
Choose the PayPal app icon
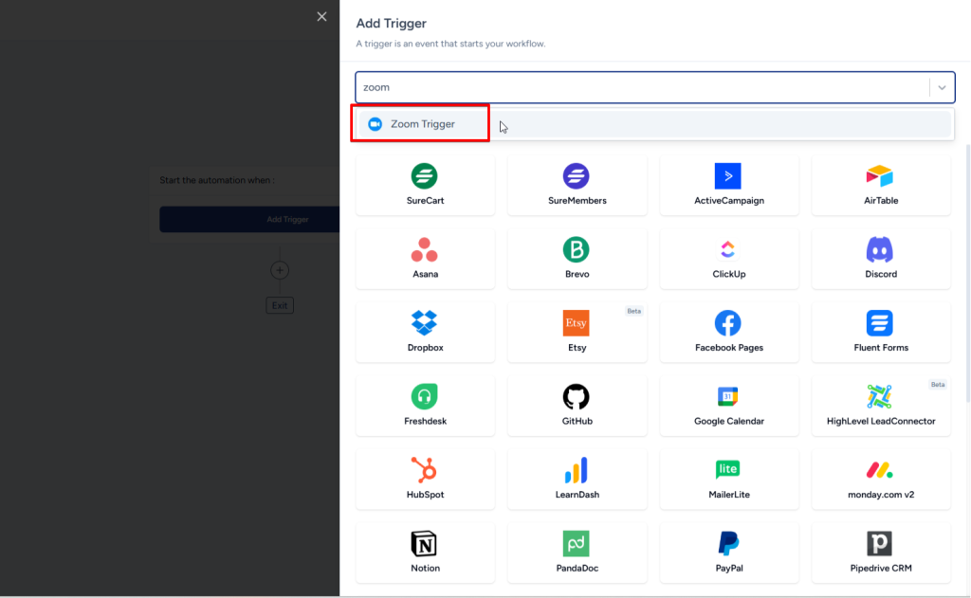727,543
